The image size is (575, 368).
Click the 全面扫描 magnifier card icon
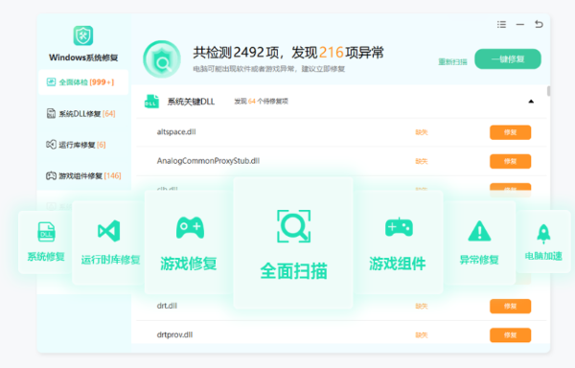pos(294,226)
